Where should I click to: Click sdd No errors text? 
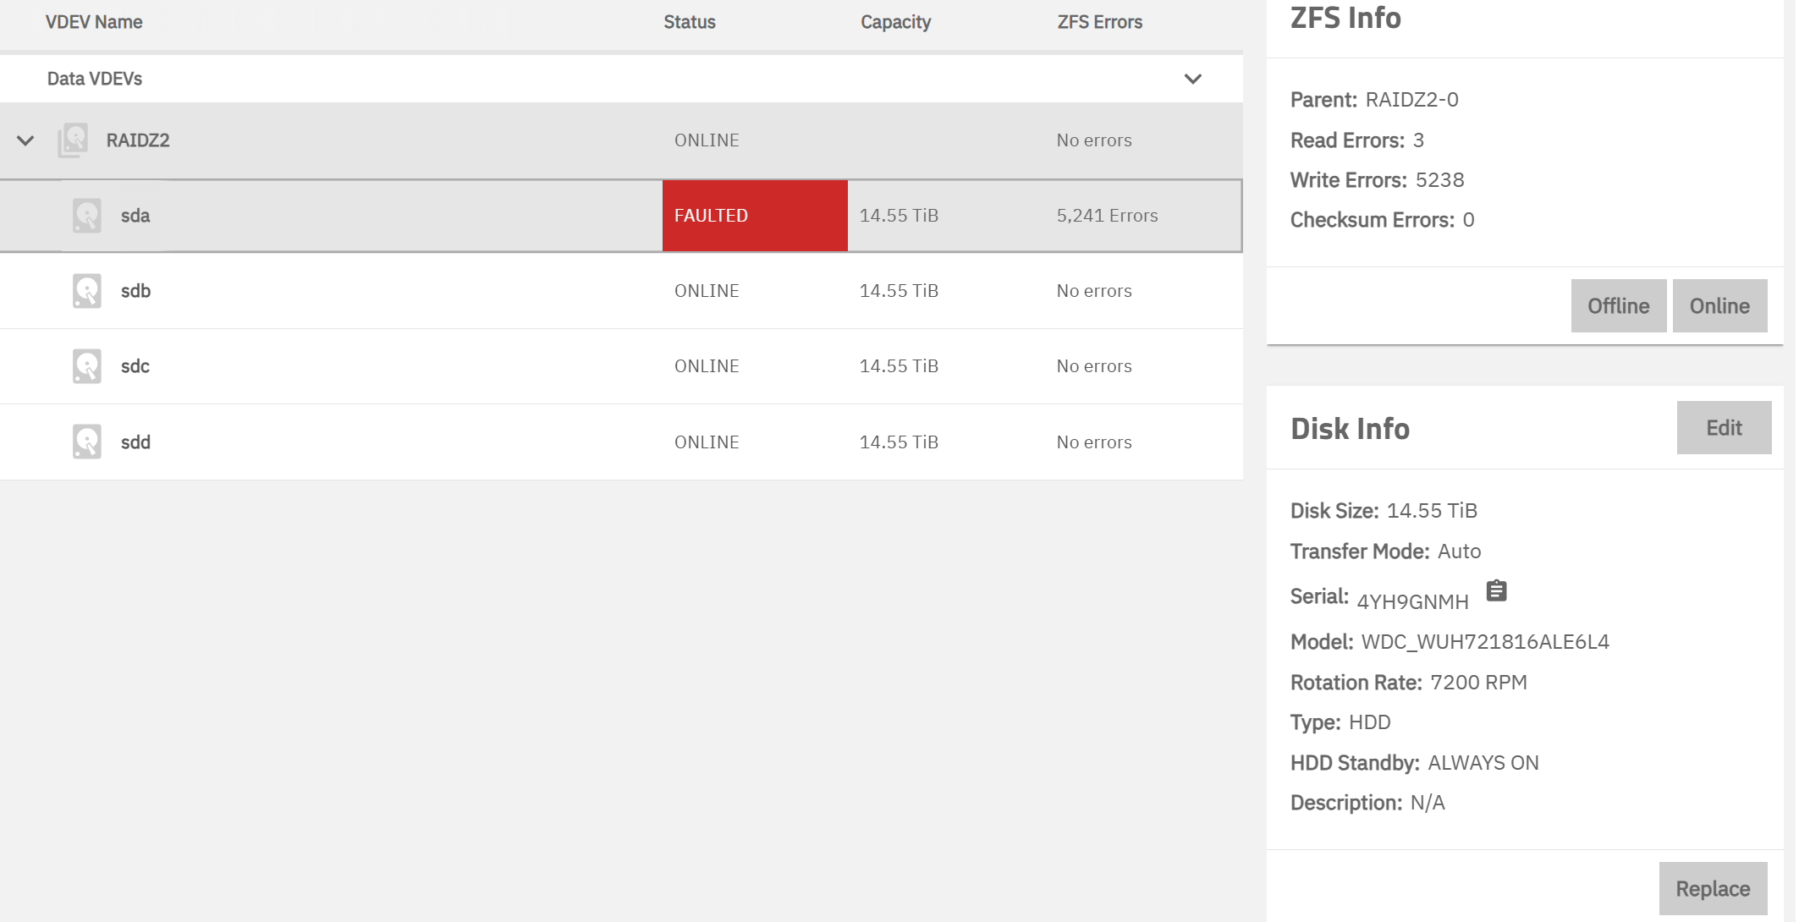[1094, 442]
